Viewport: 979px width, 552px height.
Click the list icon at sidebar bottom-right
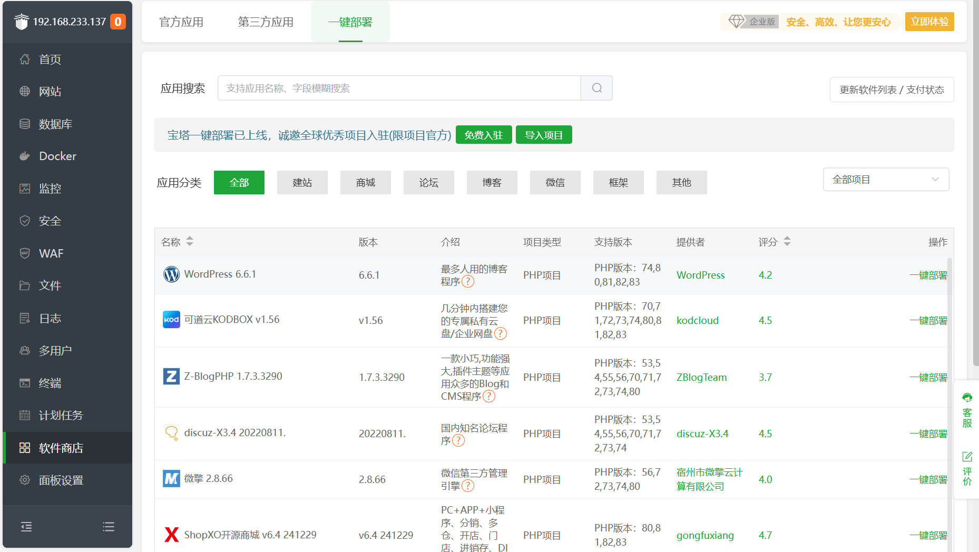pos(109,527)
